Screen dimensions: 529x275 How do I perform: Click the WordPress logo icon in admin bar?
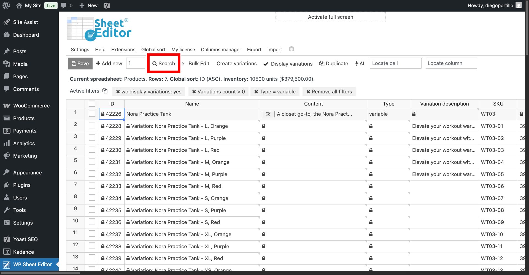pos(6,6)
